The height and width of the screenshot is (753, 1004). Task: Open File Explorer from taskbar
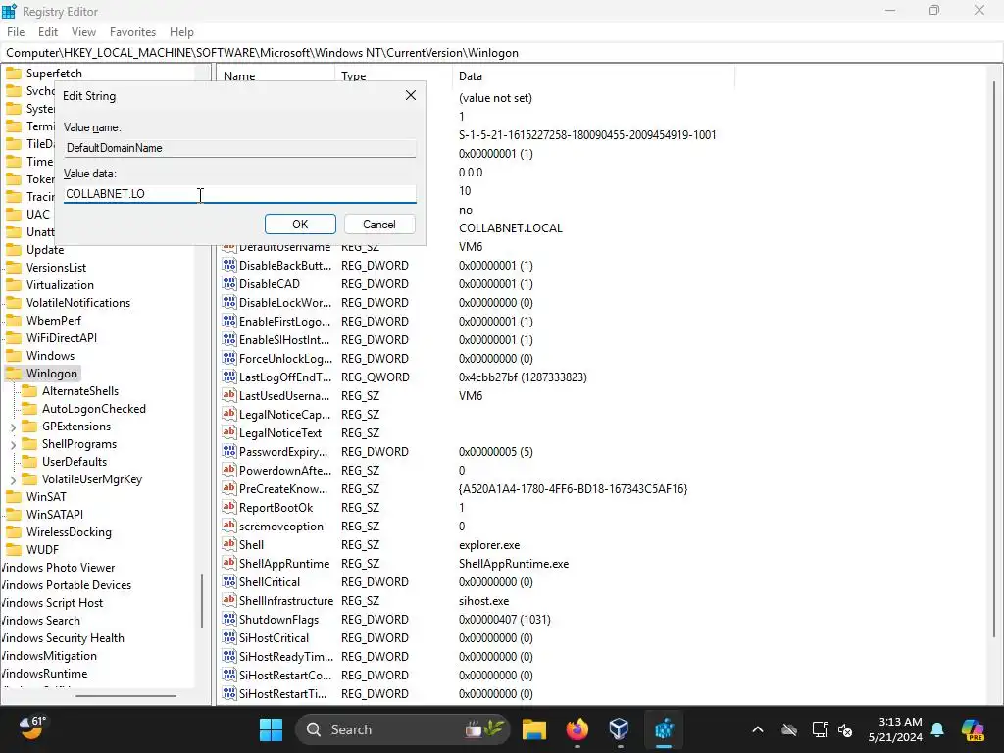tap(534, 729)
